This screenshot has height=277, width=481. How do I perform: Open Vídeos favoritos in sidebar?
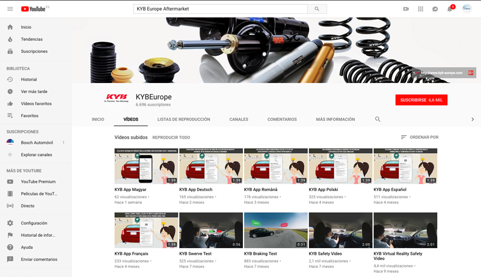36,103
